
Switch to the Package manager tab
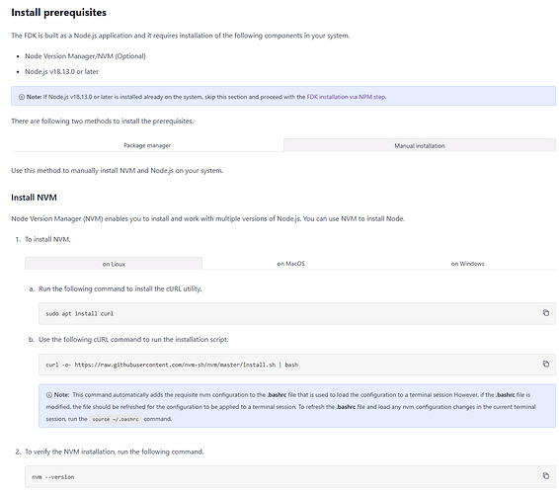point(147,145)
